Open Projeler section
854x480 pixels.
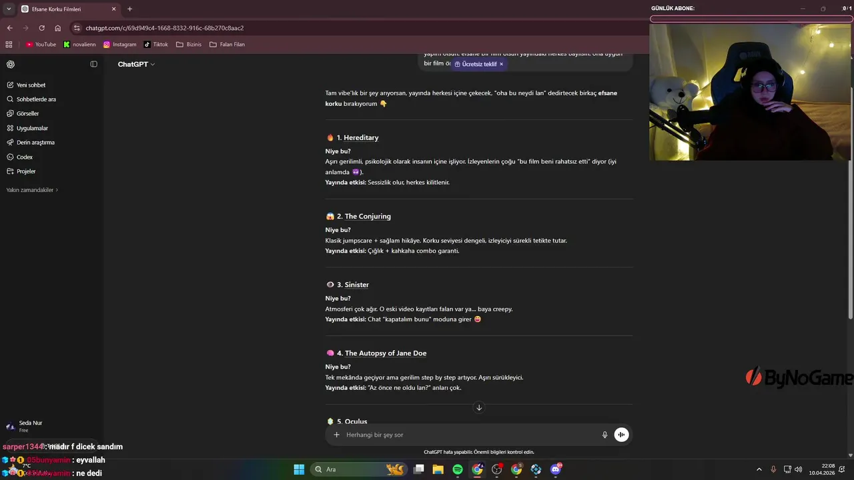[21, 171]
